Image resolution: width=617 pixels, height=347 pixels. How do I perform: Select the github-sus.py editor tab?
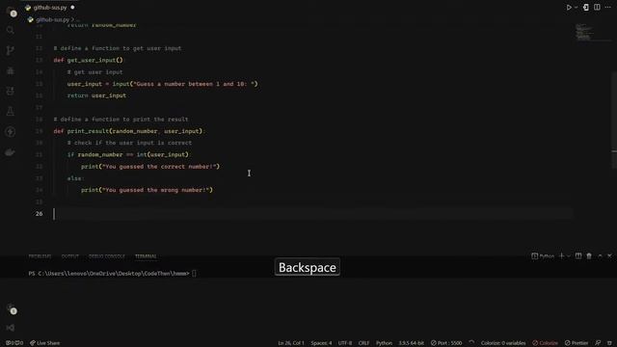click(x=49, y=8)
